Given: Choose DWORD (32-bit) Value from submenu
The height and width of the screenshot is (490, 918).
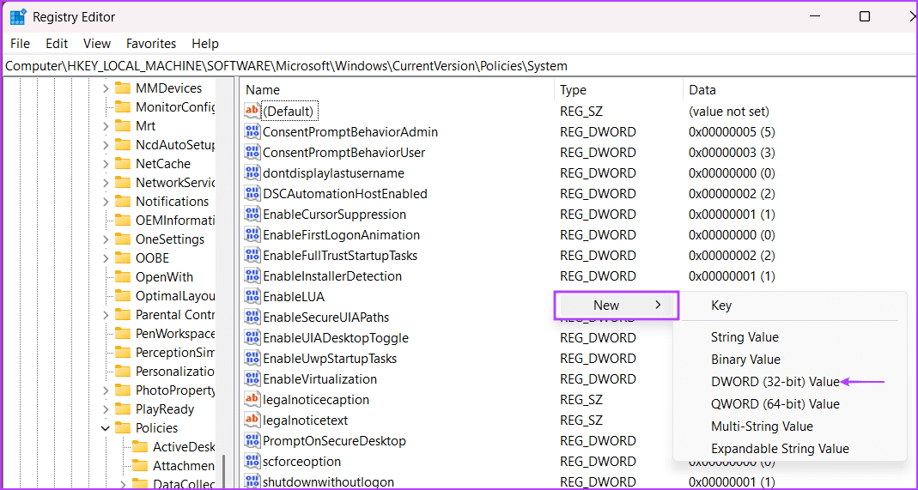Looking at the screenshot, I should click(775, 382).
